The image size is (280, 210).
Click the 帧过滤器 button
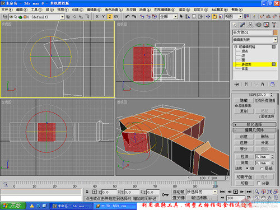click(201, 198)
